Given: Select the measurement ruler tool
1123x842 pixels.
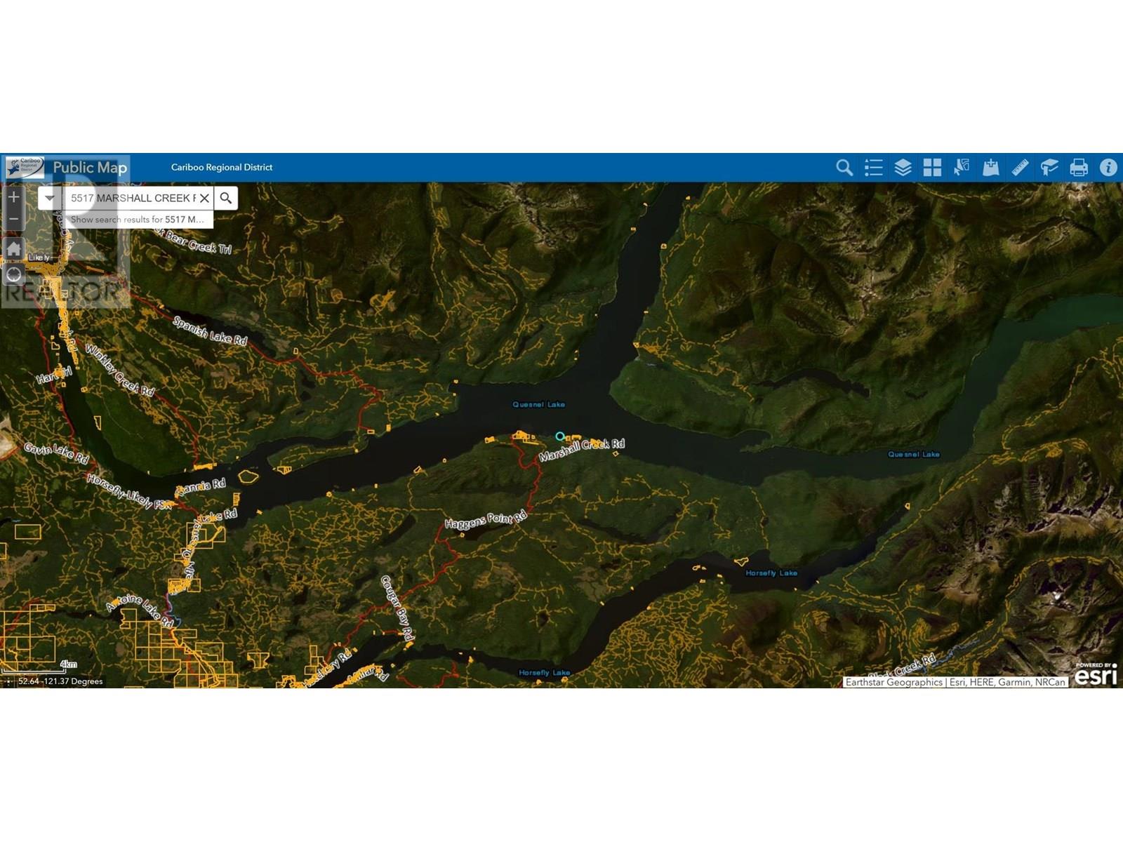Looking at the screenshot, I should [x=1020, y=168].
